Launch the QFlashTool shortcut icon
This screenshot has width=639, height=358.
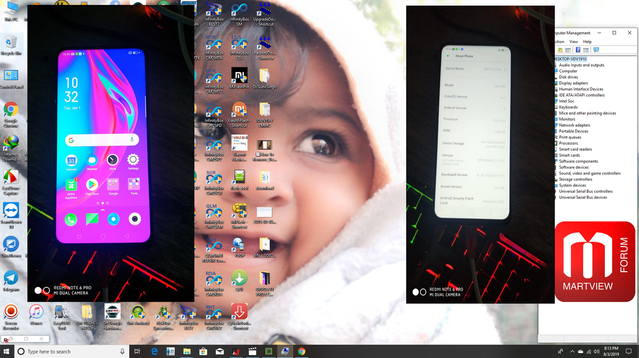(x=240, y=317)
